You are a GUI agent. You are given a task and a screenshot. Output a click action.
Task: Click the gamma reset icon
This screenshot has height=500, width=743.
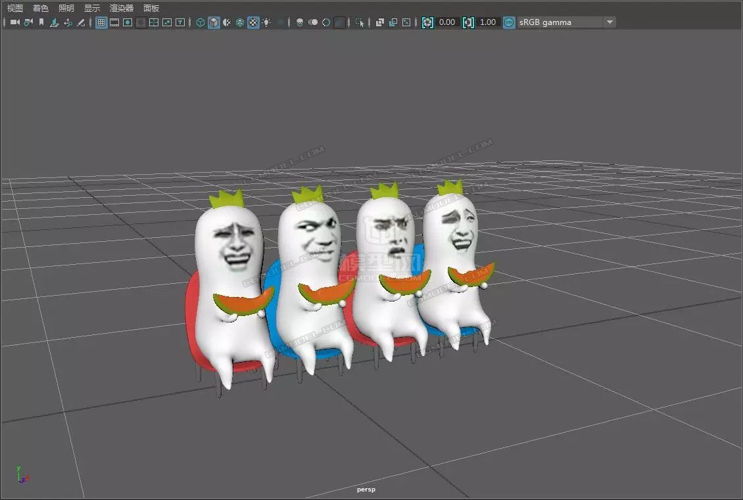point(468,22)
